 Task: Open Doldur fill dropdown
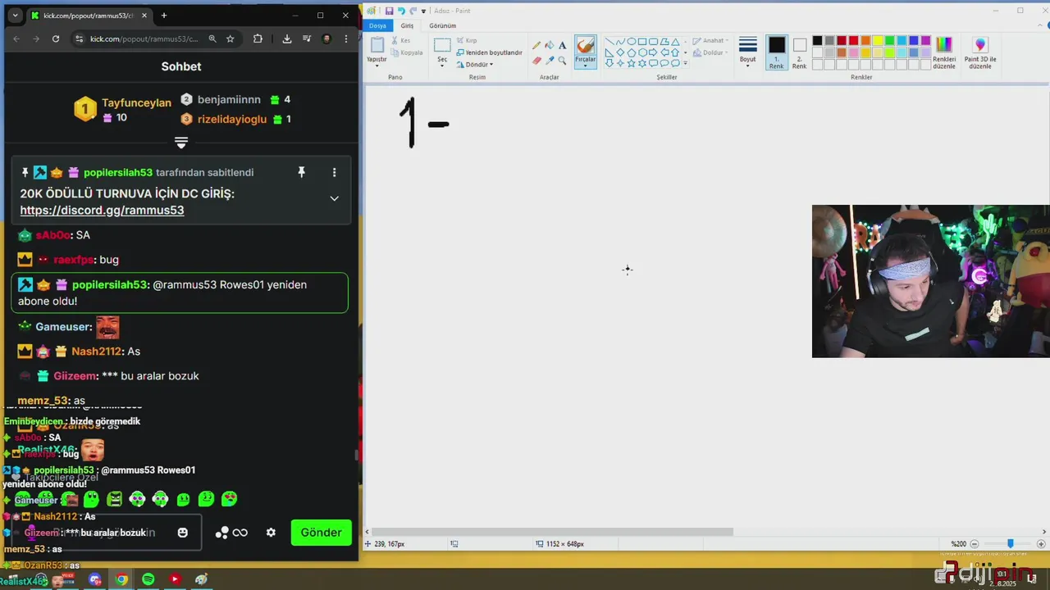tap(710, 52)
